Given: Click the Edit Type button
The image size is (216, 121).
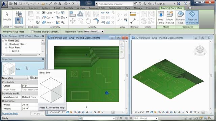Looking at the screenshot, I should pos(34,78).
